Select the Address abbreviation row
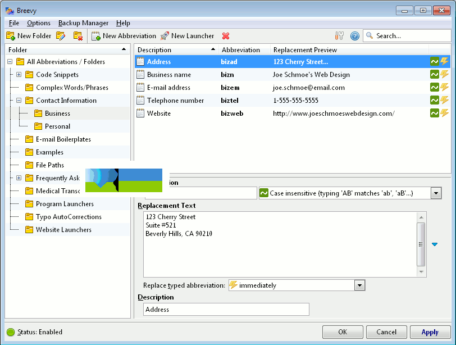Screen dimensions: 456x345 point(293,62)
